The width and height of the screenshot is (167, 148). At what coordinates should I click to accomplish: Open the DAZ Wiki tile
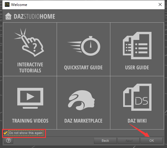137,103
